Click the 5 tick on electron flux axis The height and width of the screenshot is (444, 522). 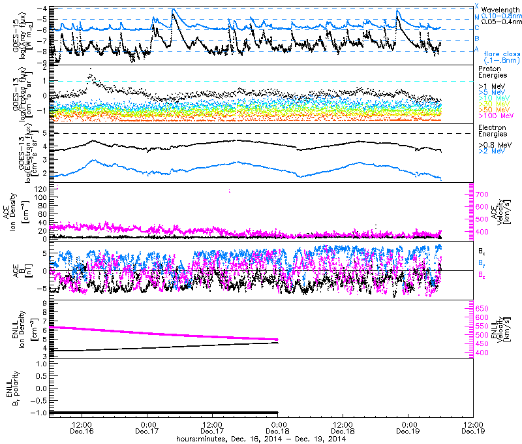click(x=44, y=133)
